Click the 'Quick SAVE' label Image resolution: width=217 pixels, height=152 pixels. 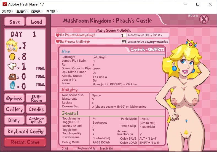tap(128, 139)
